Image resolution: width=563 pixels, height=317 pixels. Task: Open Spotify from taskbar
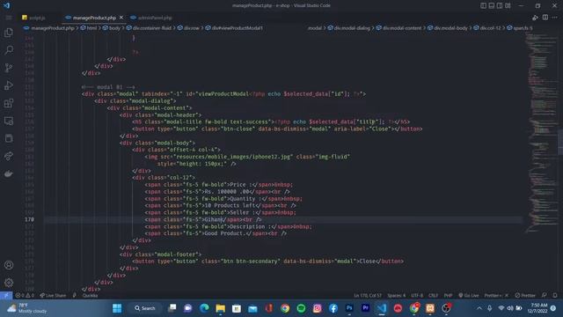pyautogui.click(x=301, y=308)
